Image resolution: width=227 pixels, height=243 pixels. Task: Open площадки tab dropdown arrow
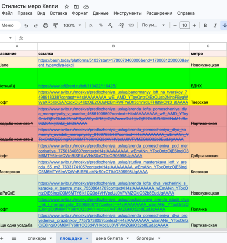point(87,238)
